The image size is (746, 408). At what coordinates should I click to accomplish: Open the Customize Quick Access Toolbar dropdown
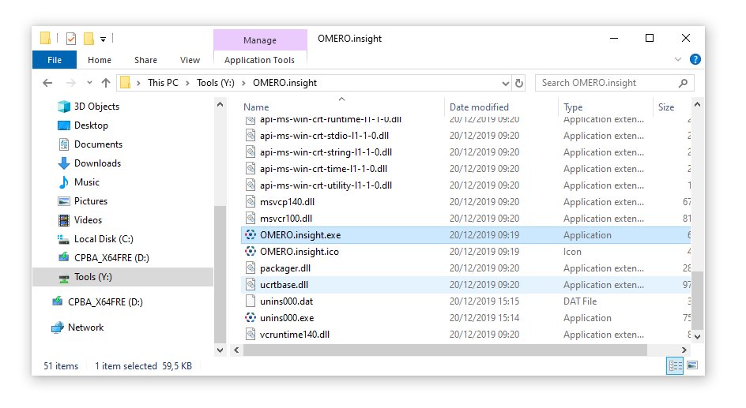click(104, 38)
